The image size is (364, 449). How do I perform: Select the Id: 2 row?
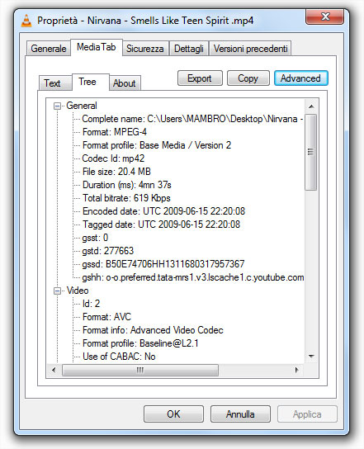[91, 304]
